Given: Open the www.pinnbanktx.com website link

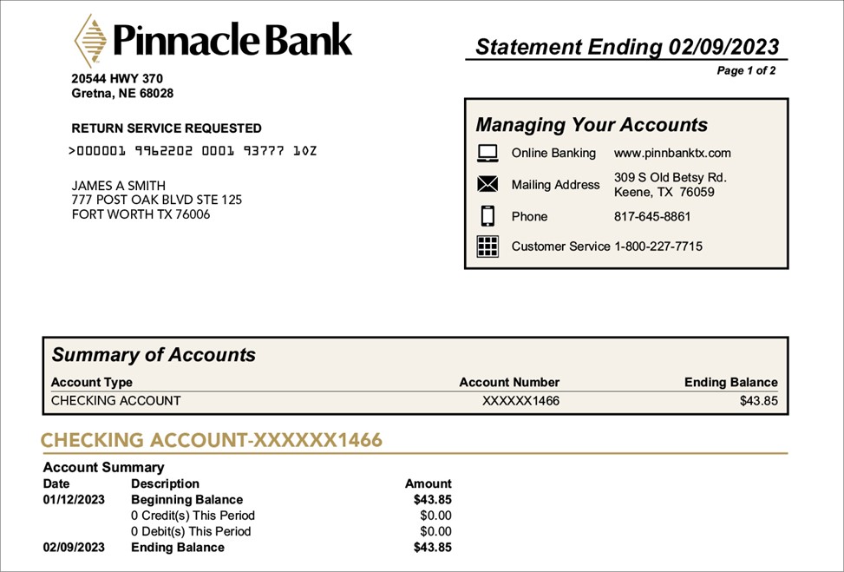Looking at the screenshot, I should click(x=672, y=154).
